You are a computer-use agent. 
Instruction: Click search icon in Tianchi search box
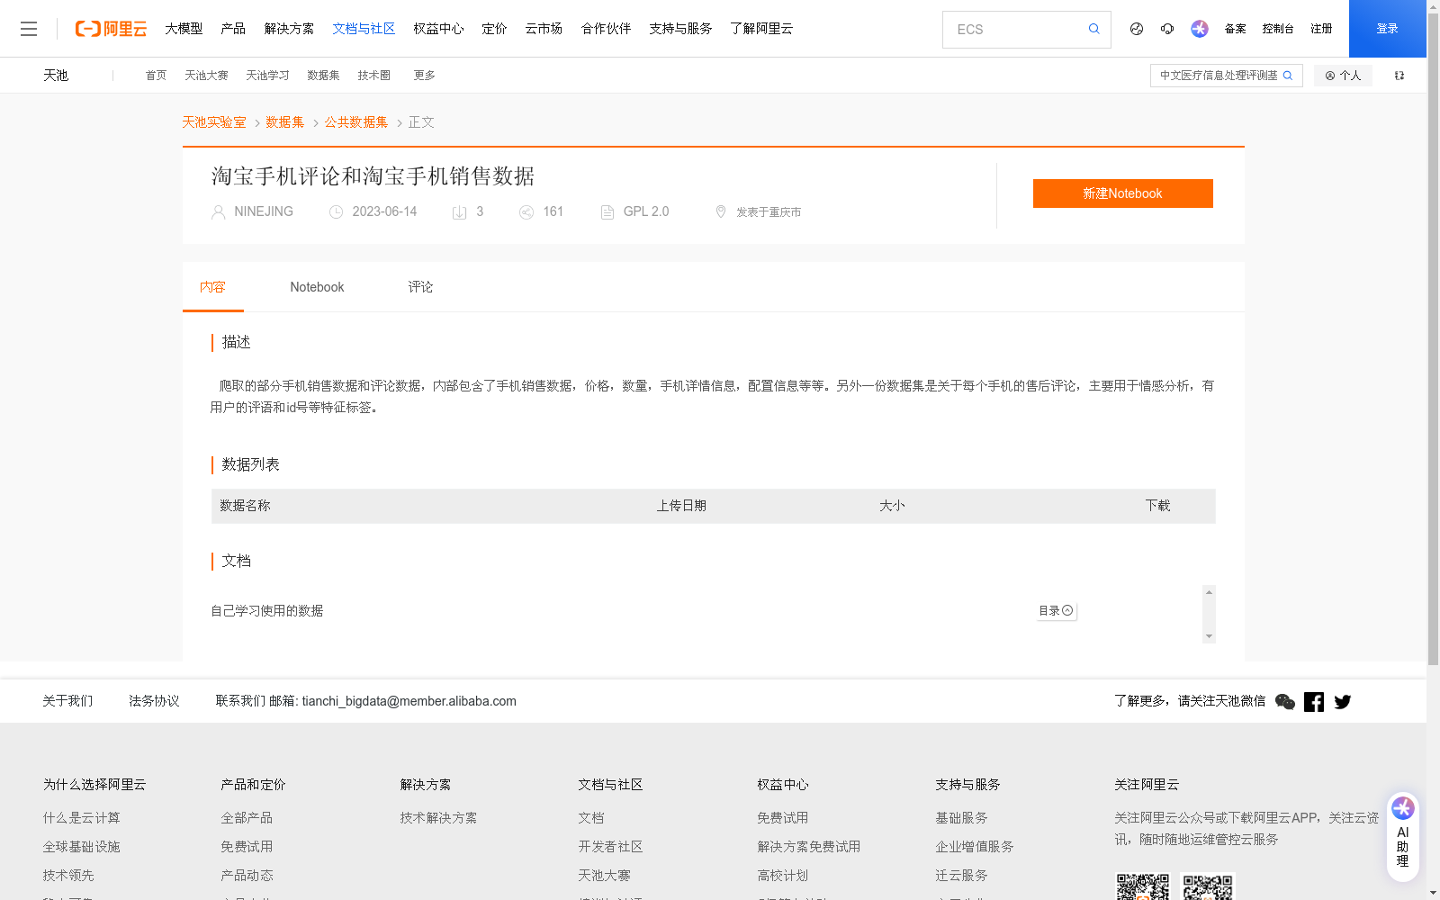click(1288, 76)
